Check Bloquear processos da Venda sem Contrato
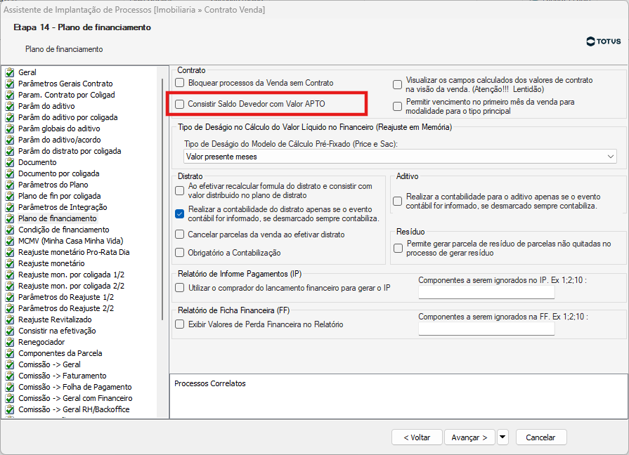 coord(180,83)
